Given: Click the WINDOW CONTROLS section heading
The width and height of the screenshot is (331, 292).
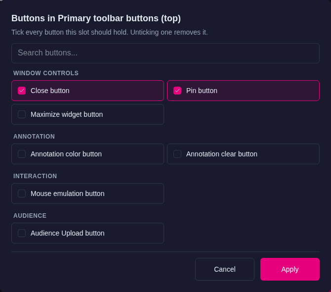Looking at the screenshot, I should [x=46, y=73].
